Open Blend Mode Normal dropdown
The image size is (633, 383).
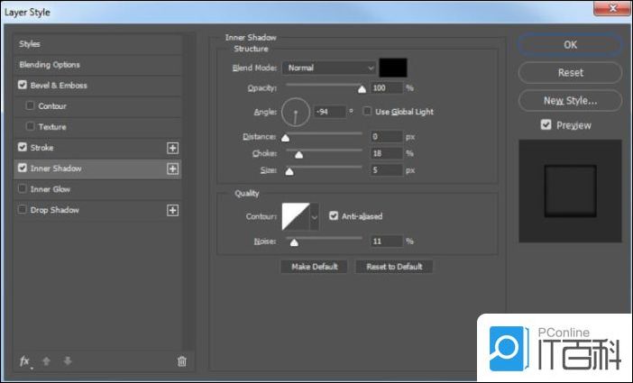click(329, 68)
